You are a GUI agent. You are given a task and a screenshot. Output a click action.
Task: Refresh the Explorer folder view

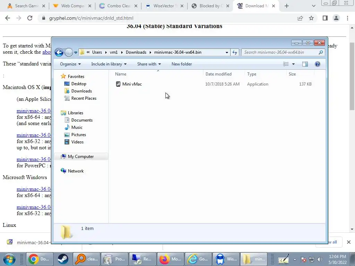click(x=235, y=53)
